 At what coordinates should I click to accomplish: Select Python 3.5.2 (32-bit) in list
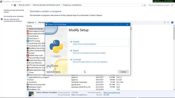point(36,29)
